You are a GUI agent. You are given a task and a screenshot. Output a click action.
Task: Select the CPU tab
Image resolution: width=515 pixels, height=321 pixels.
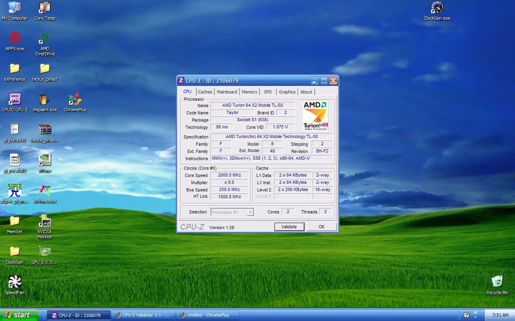pos(187,91)
